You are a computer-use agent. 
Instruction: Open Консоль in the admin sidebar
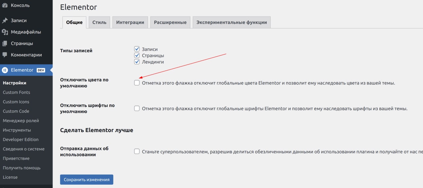[26, 5]
